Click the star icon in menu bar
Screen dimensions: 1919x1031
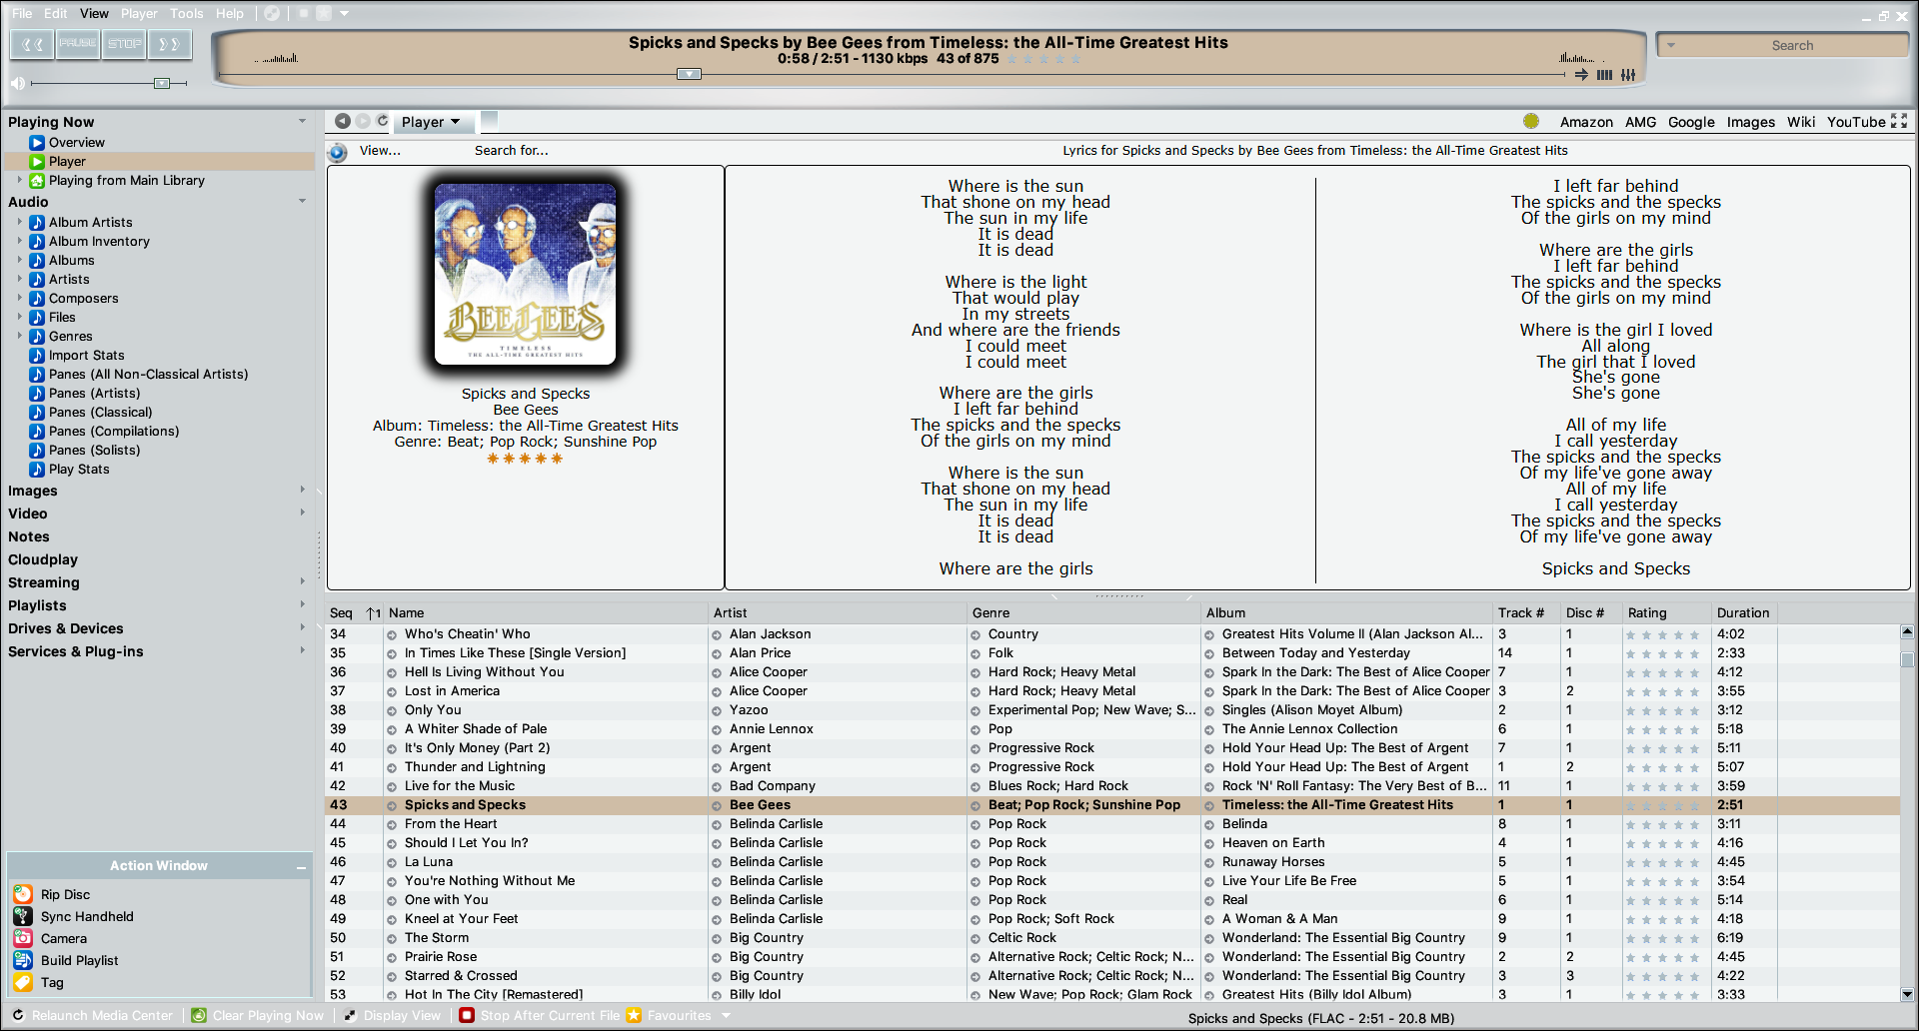click(323, 13)
